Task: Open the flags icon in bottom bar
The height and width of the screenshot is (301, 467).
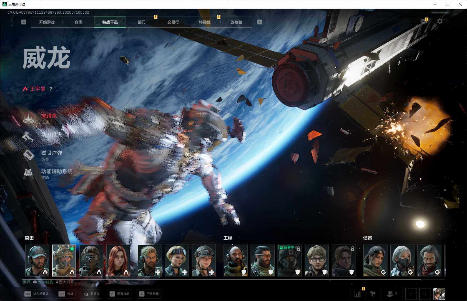Action: click(x=373, y=293)
